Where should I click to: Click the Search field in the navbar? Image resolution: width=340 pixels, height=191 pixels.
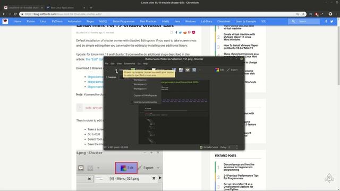coord(304,21)
